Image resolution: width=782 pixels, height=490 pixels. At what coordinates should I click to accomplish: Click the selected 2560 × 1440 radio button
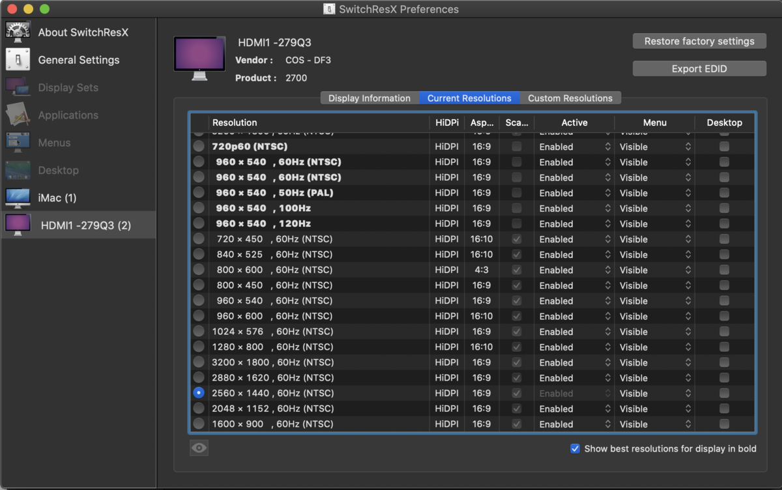tap(199, 393)
